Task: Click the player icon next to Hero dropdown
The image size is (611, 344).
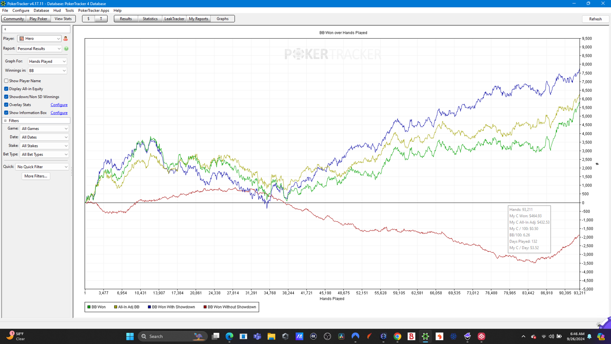Action: (65, 39)
